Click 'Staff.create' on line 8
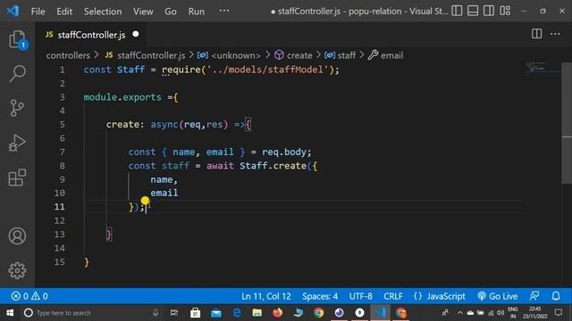 [273, 166]
